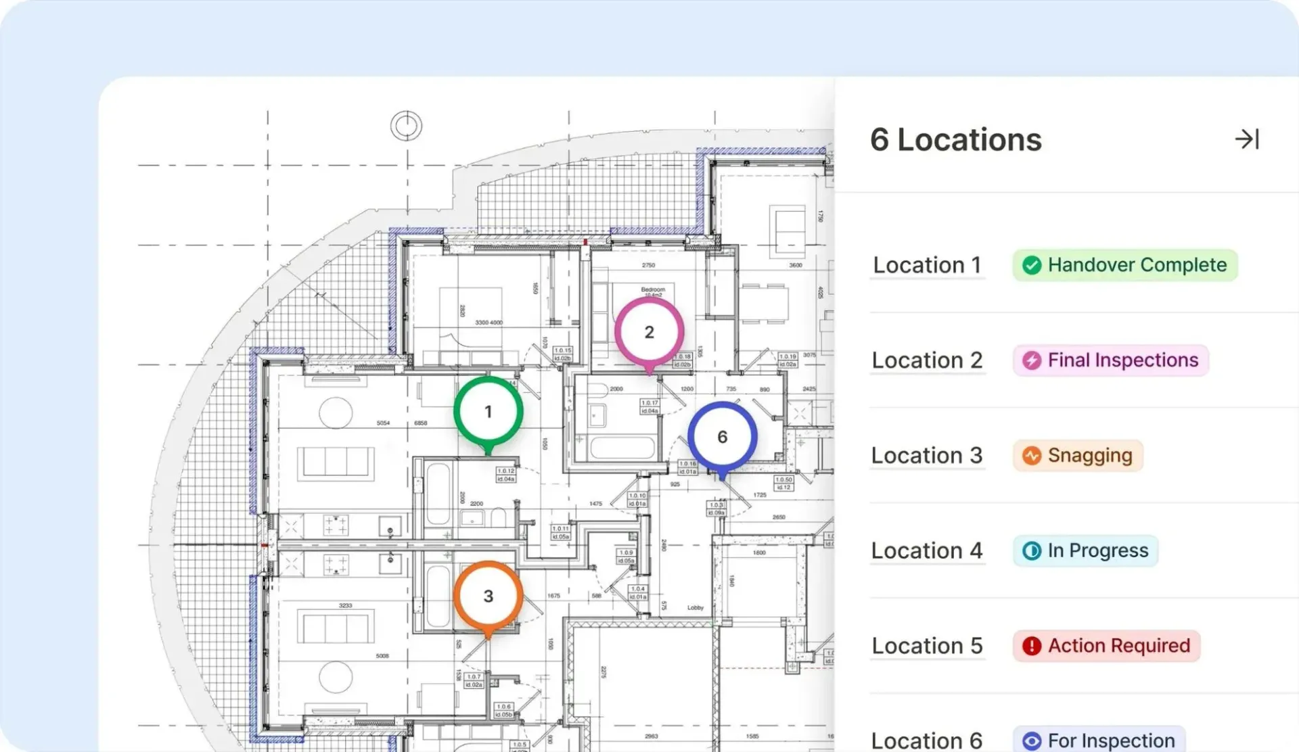1299x752 pixels.
Task: Open the Location 2 link
Action: [926, 360]
